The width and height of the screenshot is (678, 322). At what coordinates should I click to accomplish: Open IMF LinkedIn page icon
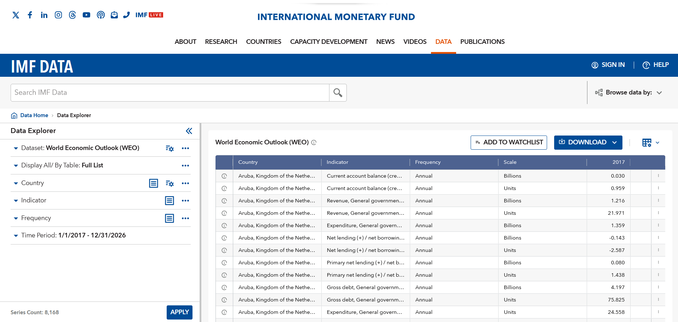(x=44, y=15)
